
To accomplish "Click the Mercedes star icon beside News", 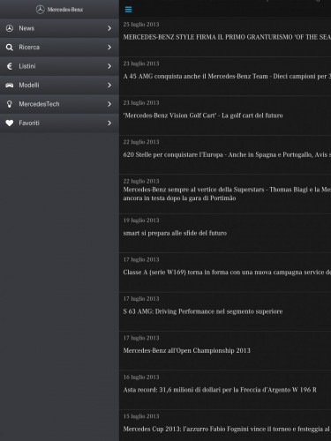I will (x=10, y=28).
